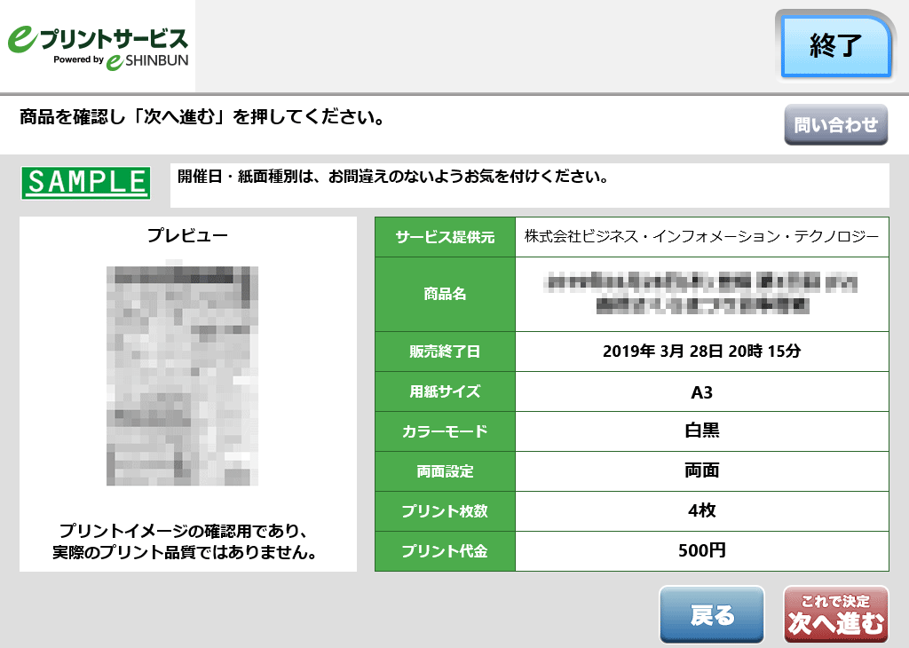Click the 2019年 3月 28日 20時 15分 value

point(702,352)
